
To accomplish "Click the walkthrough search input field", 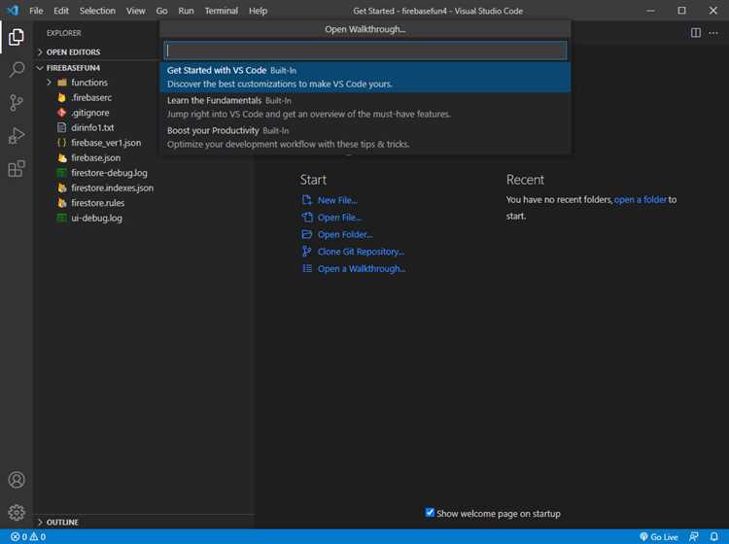I will click(365, 51).
